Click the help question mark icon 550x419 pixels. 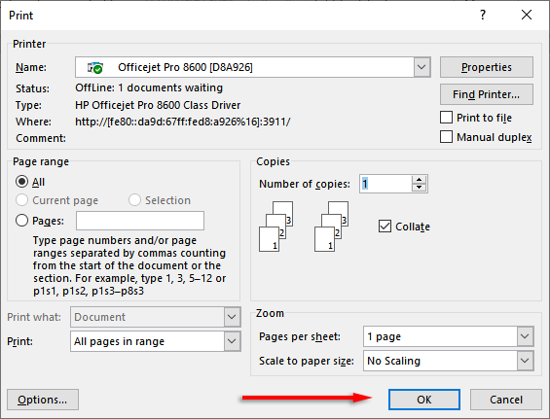[x=483, y=15]
